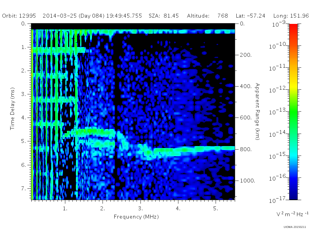
Task: Click apparent range tick label '200.'
Action: [246, 55]
